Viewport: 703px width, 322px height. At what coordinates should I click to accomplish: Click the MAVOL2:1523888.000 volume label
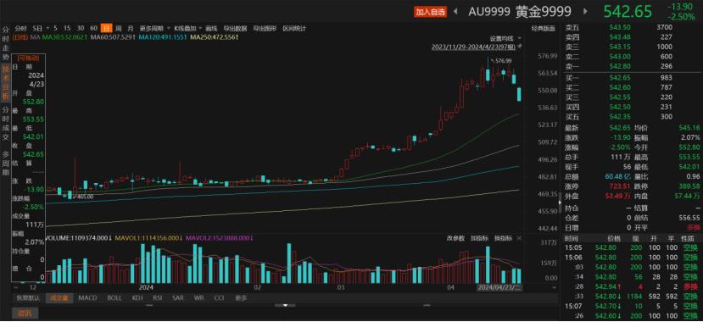point(220,238)
